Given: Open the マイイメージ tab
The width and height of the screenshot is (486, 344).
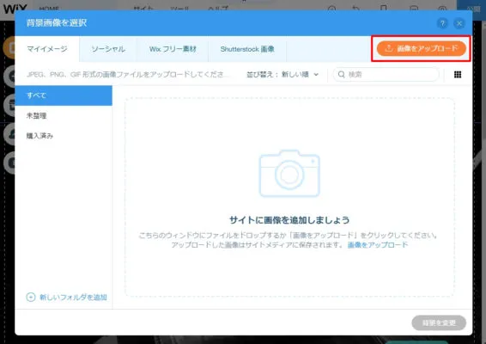Looking at the screenshot, I should coord(47,49).
